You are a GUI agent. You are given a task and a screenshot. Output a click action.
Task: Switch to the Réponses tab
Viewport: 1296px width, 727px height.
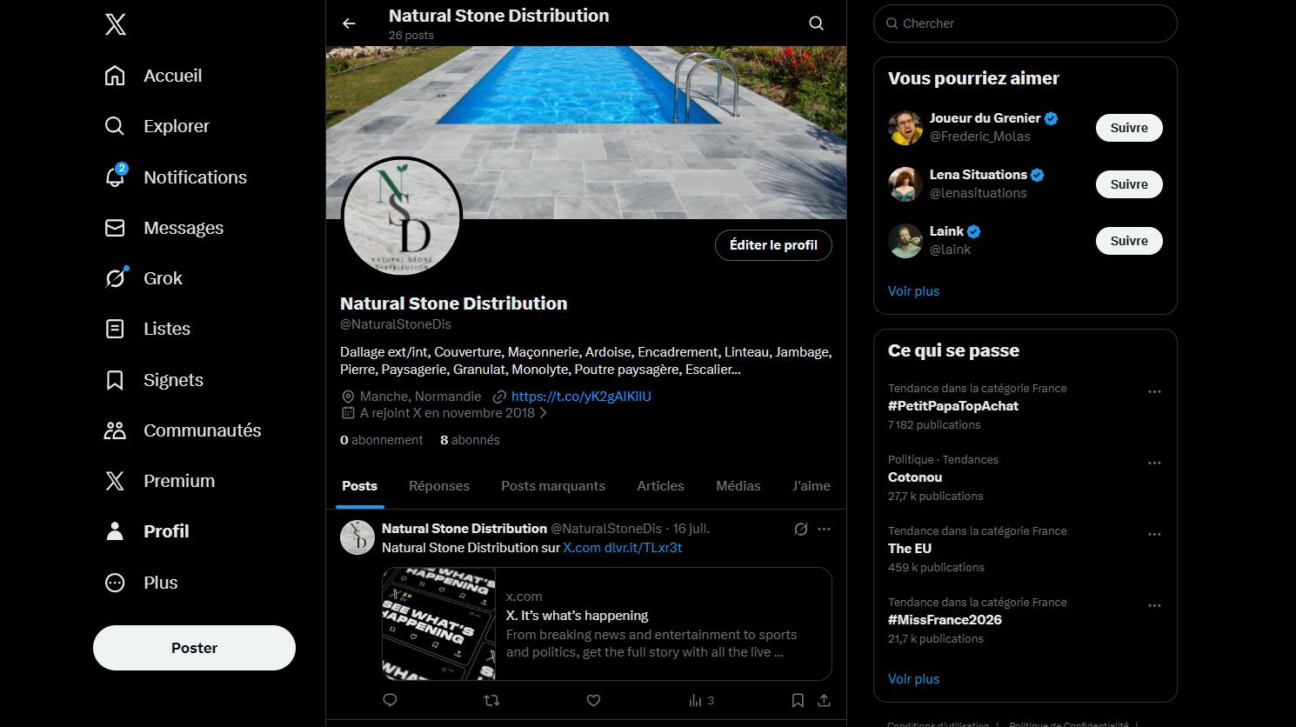point(438,486)
